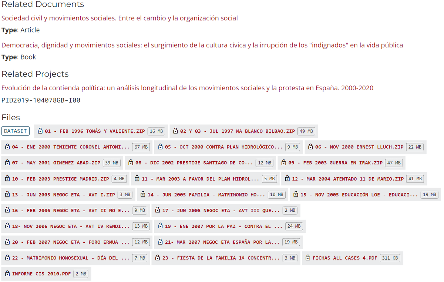Click the lock icon on FICHAS ALL CASES 4.PDF
Image resolution: width=444 pixels, height=282 pixels.
pyautogui.click(x=308, y=258)
